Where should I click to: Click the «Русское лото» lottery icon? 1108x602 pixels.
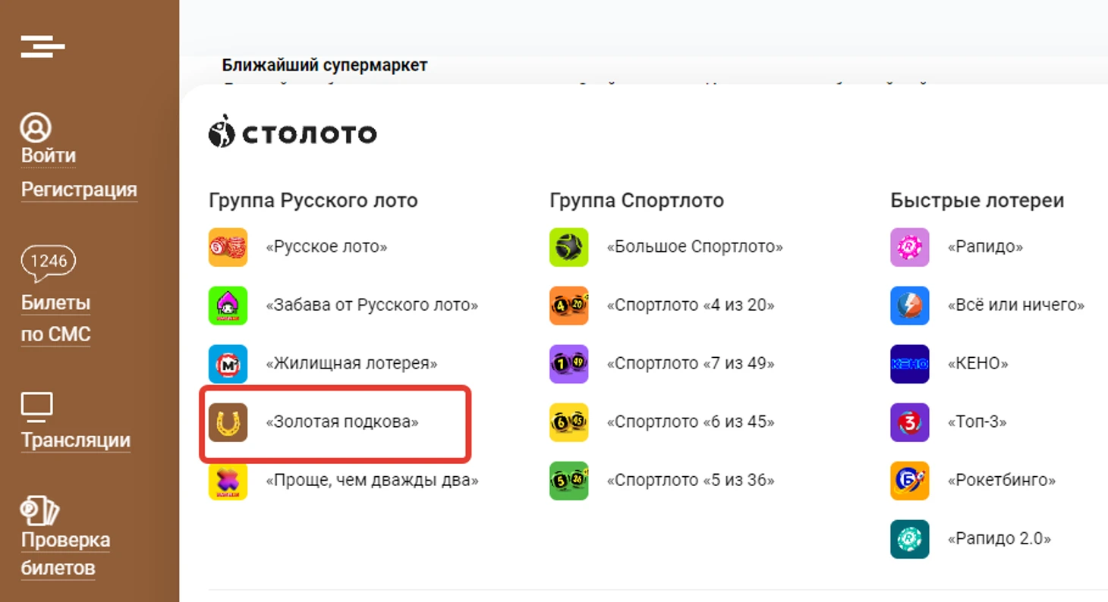(228, 247)
